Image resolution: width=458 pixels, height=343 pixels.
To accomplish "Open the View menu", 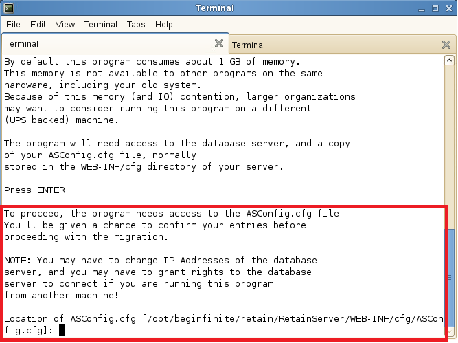I will coord(65,24).
